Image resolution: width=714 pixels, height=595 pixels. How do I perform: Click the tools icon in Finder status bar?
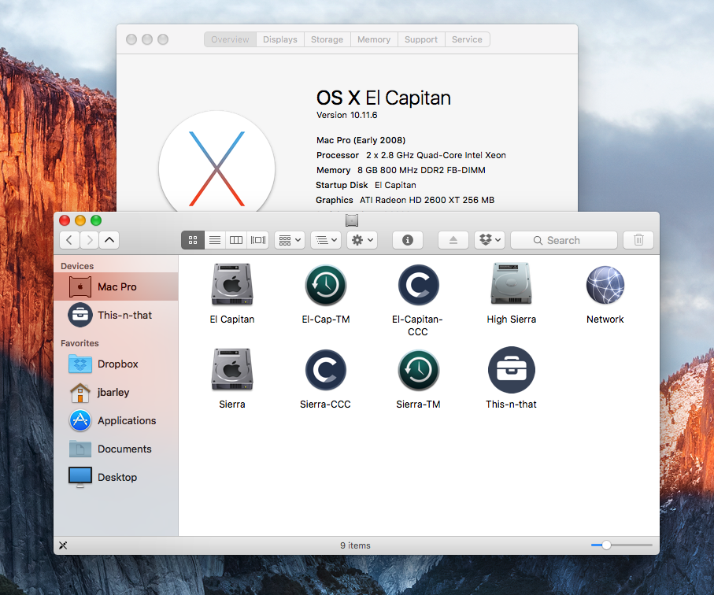pyautogui.click(x=63, y=545)
